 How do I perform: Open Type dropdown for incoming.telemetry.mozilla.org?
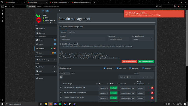click(x=104, y=98)
